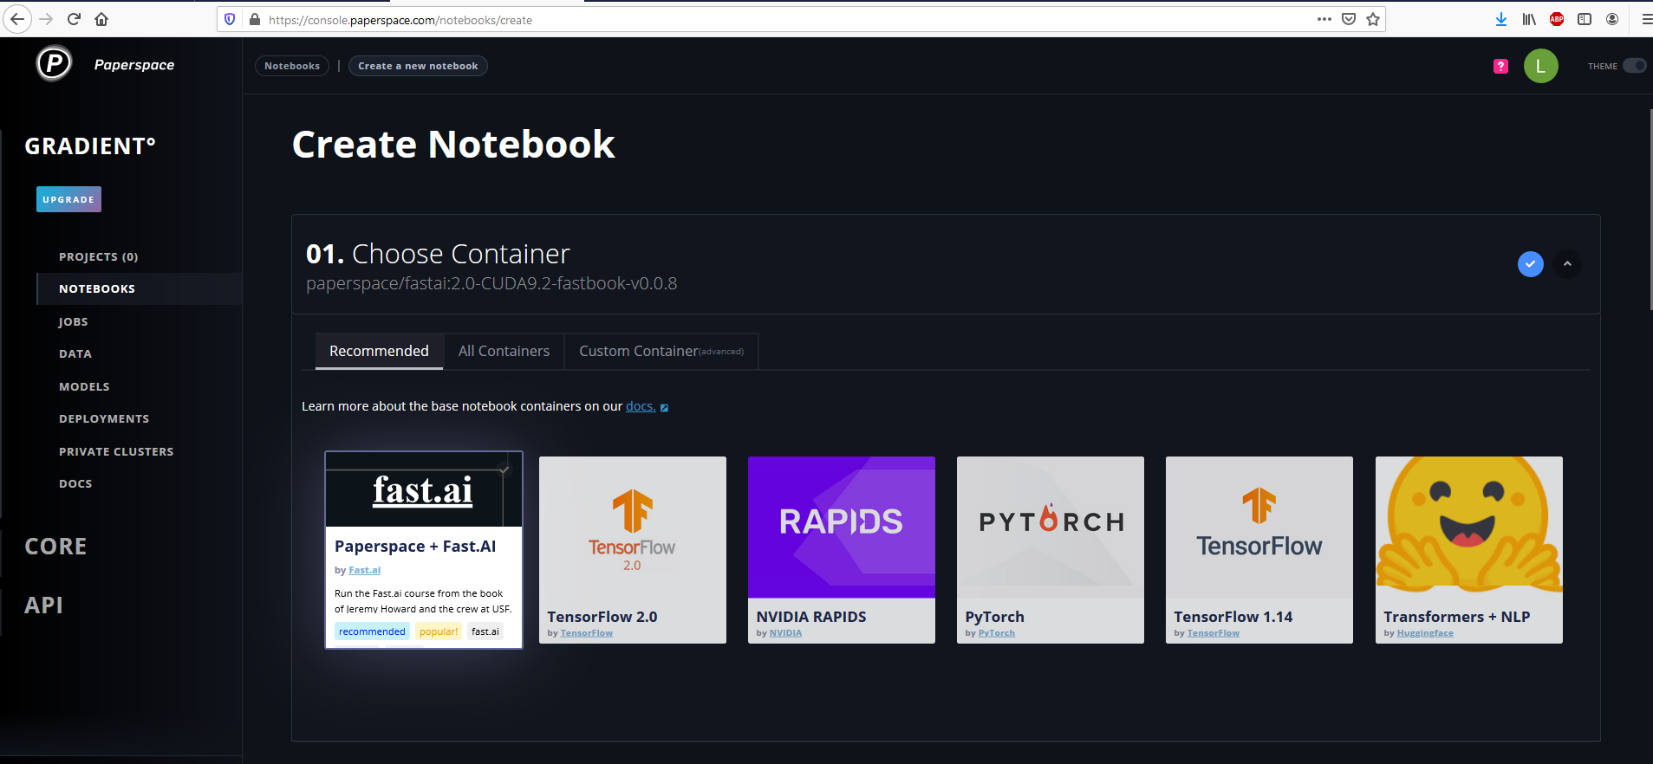Click the Notebooks breadcrumb

292,66
